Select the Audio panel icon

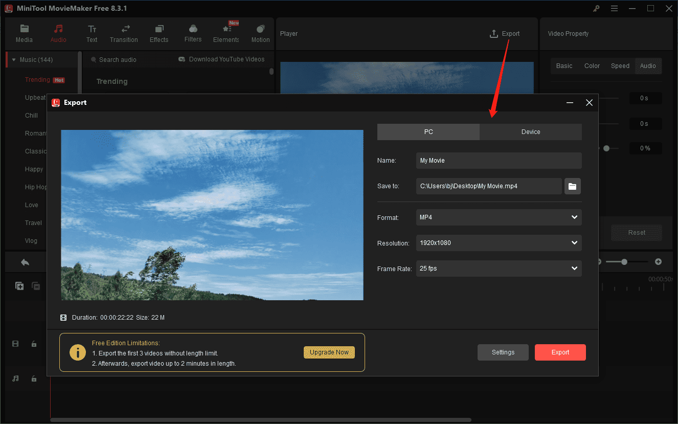58,33
